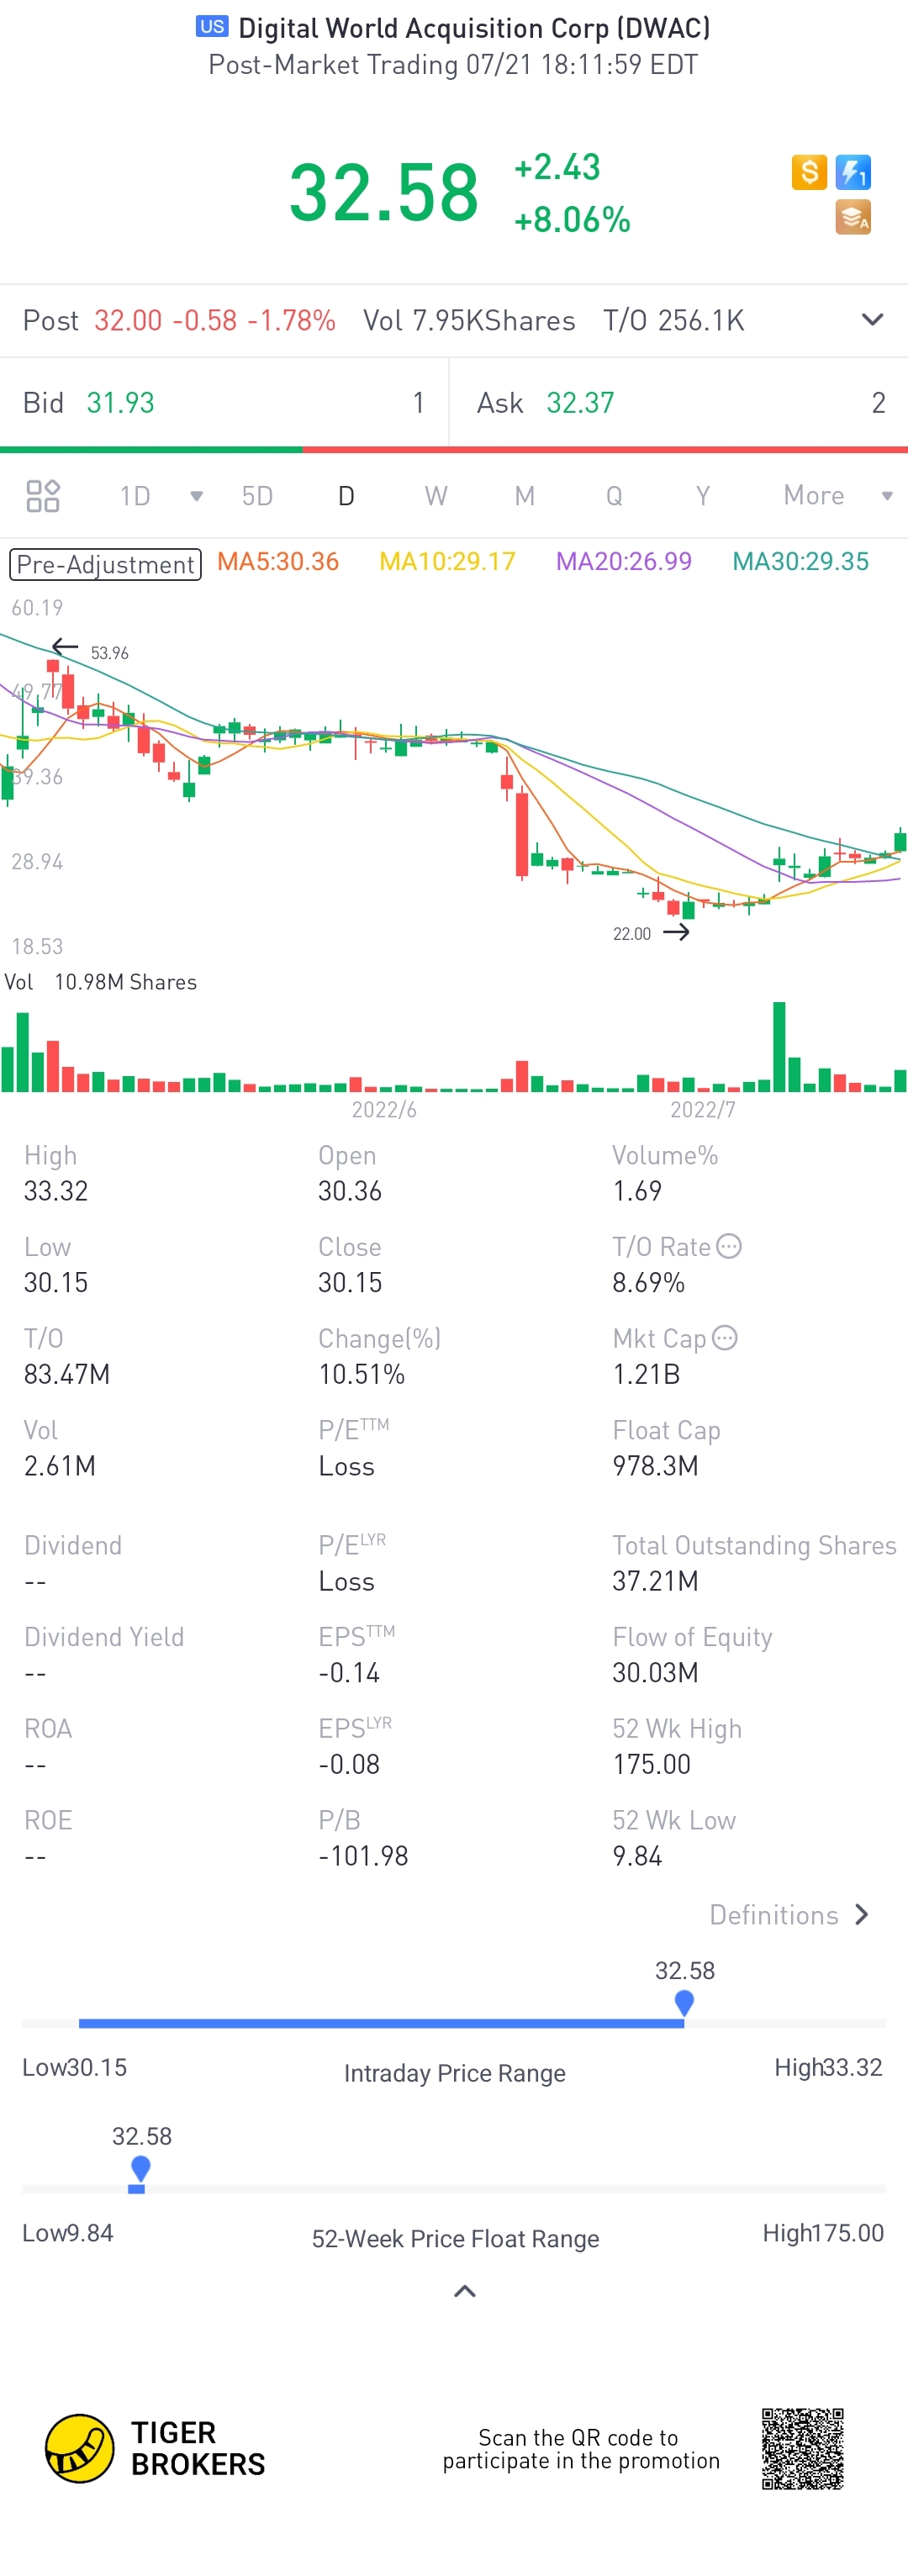Tap the US market flag badge
The height and width of the screenshot is (2576, 908).
click(x=212, y=27)
